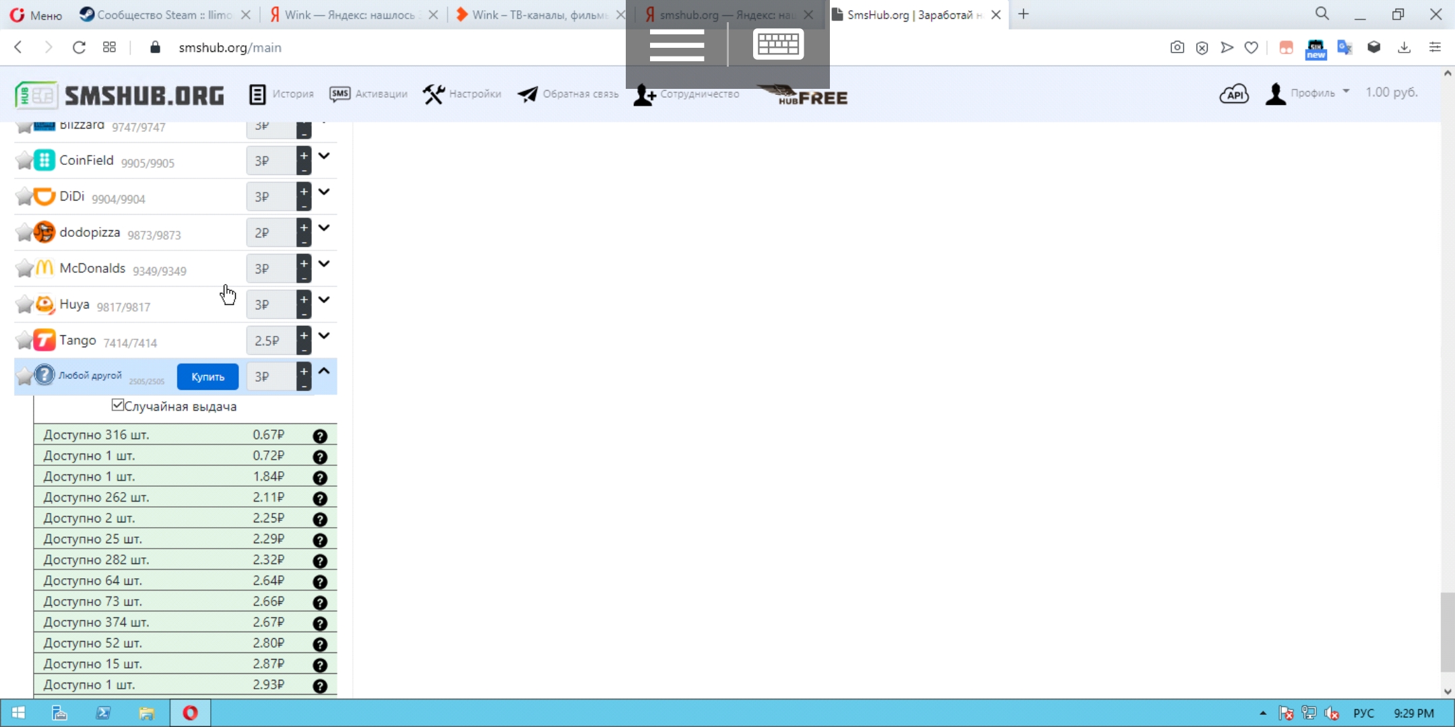Click the heart bookmark icon in the address bar
The height and width of the screenshot is (727, 1455).
pos(1251,48)
